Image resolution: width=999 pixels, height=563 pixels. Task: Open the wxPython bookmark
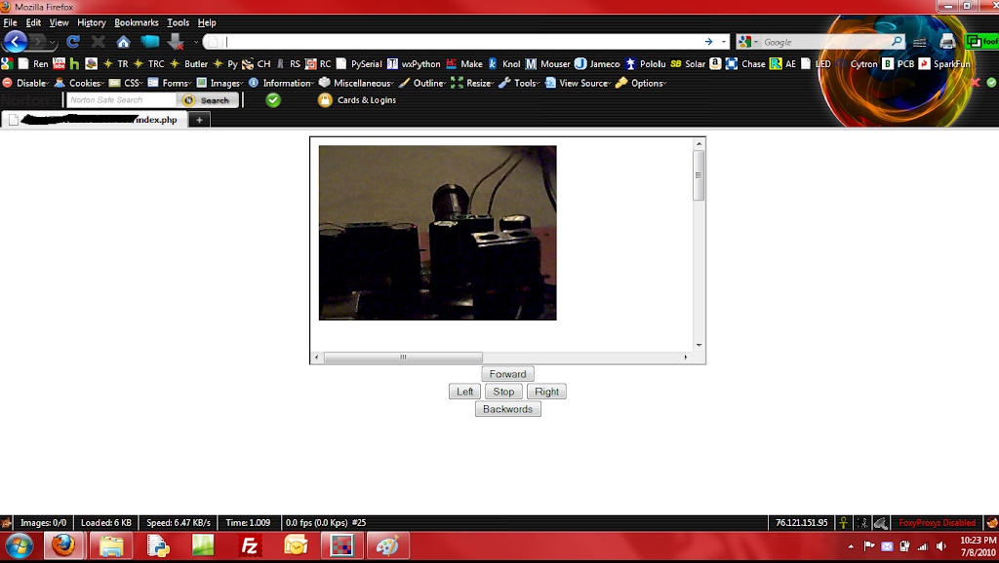point(414,63)
